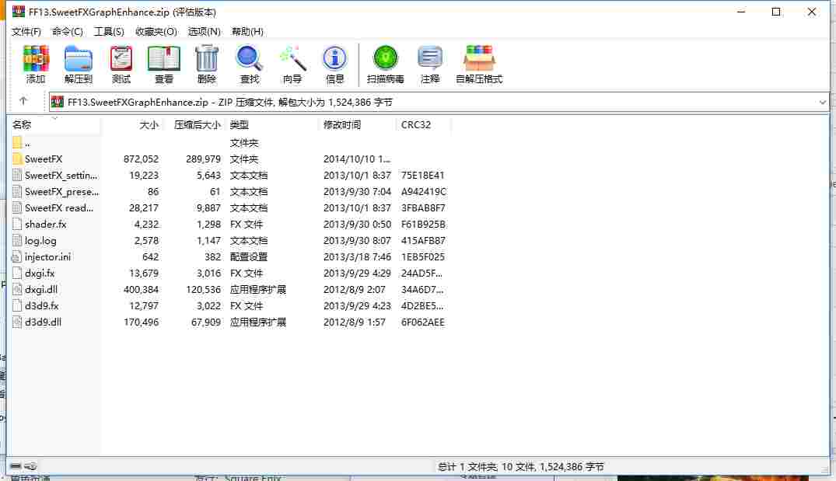Image resolution: width=836 pixels, height=481 pixels.
Task: Click the archive icon in address bar
Action: tap(58, 102)
